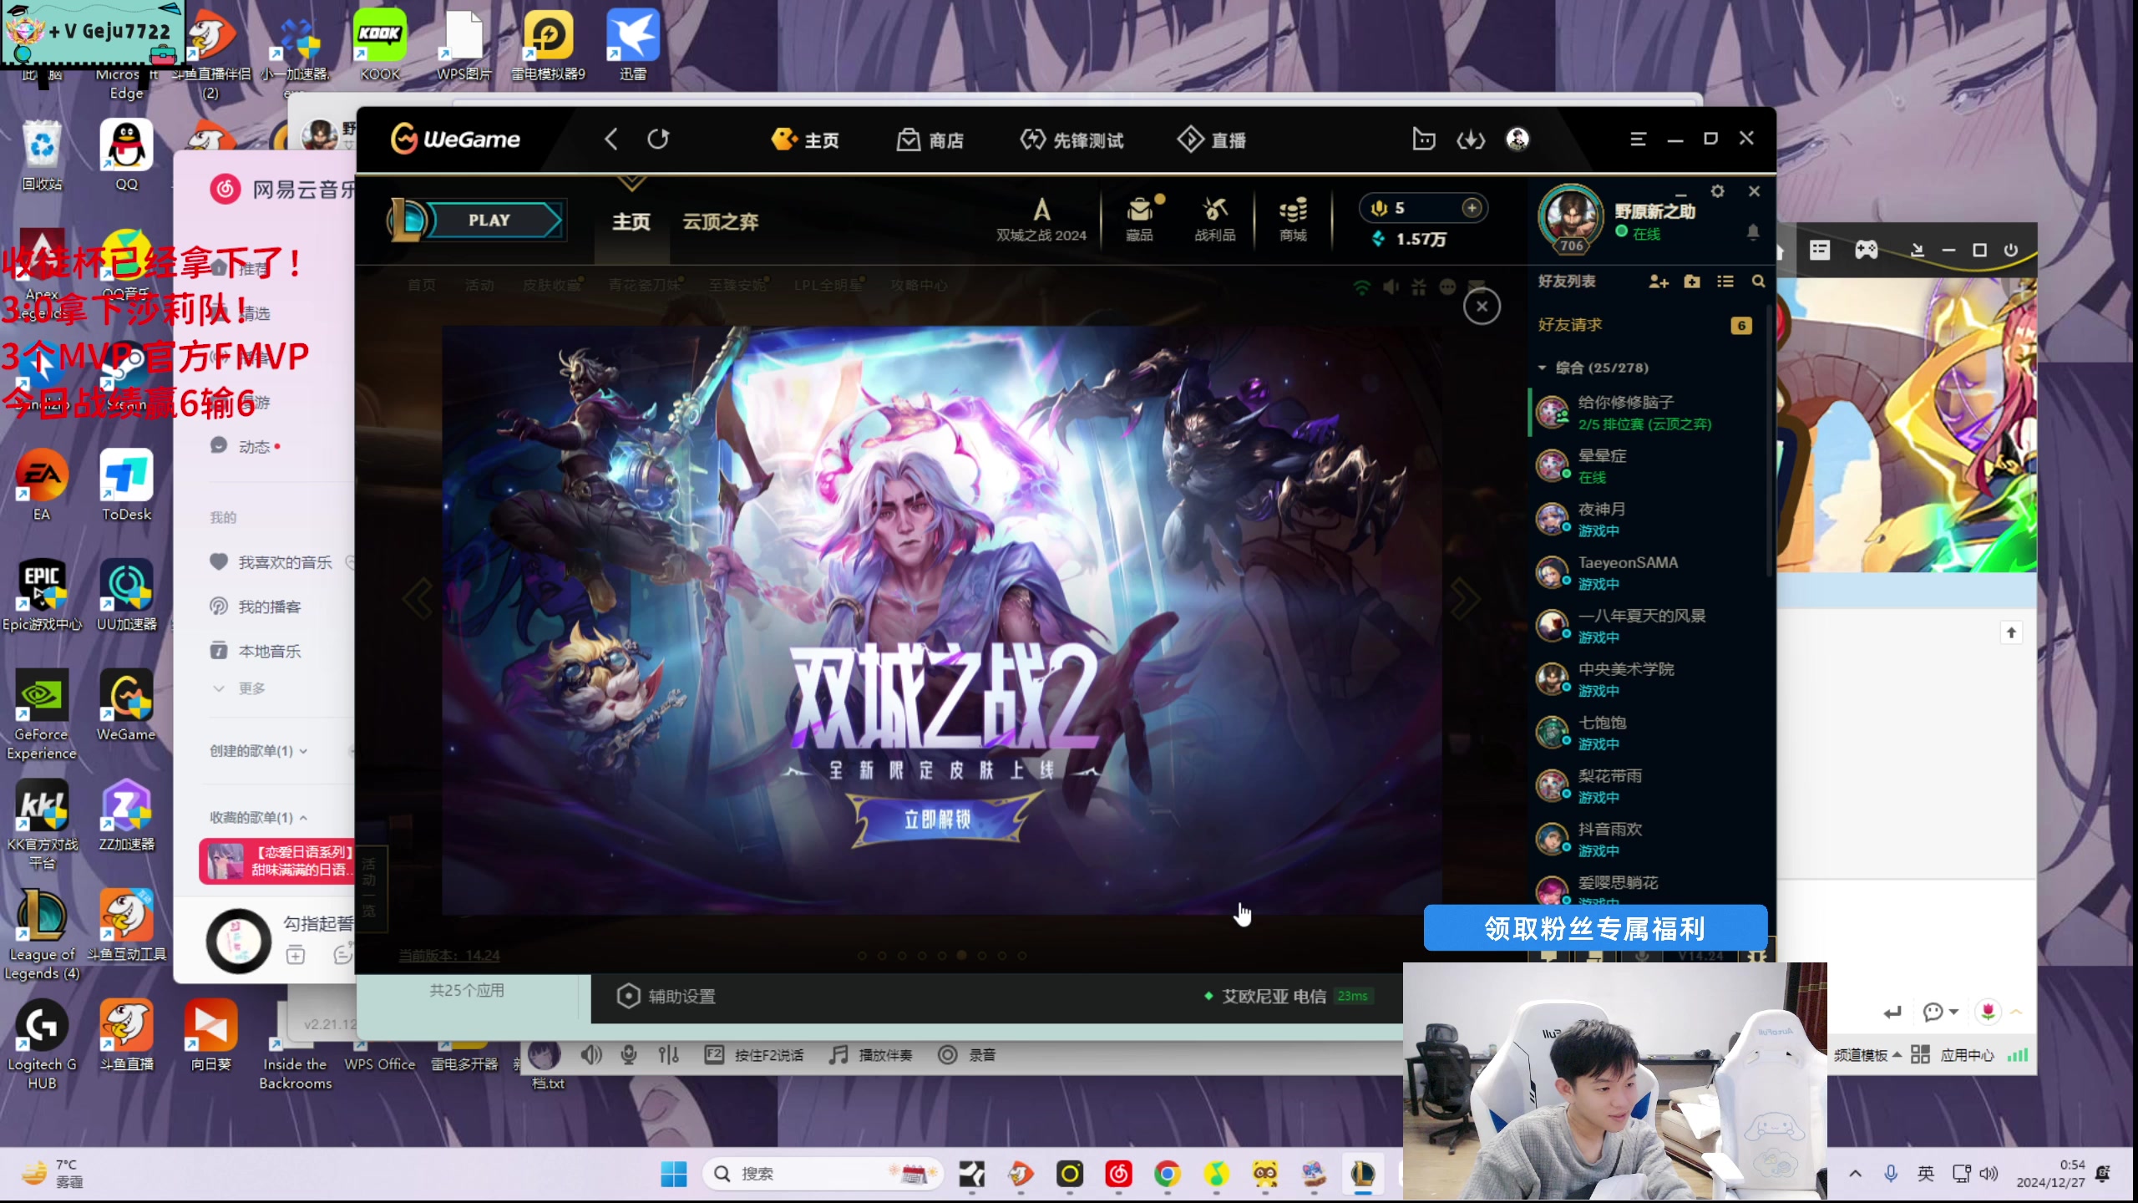Open chat bubble dropdown arrow
Viewport: 2138px width, 1203px height.
tap(1953, 1012)
